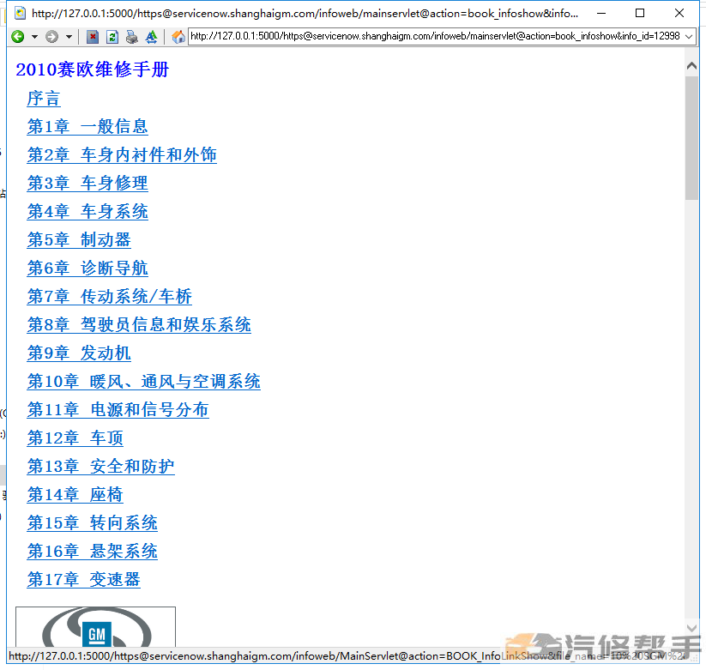The width and height of the screenshot is (706, 670).
Task: Click the Shanghai GM logo image
Action: [95, 627]
